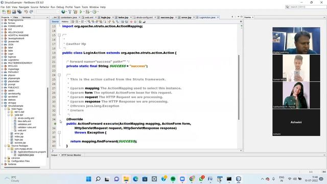Click the Stop Macro Recording icon
Image resolution: width=327 pixels, height=184 pixels.
coord(135,21)
